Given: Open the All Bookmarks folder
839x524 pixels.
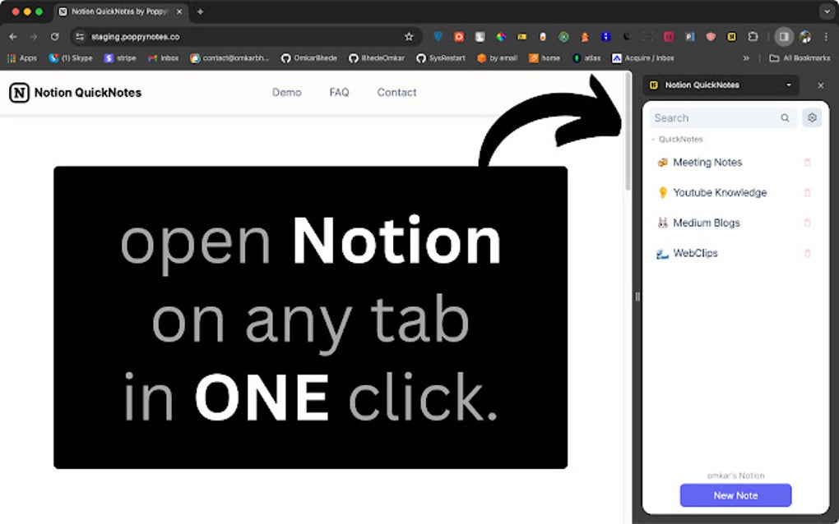Looking at the screenshot, I should click(x=800, y=58).
